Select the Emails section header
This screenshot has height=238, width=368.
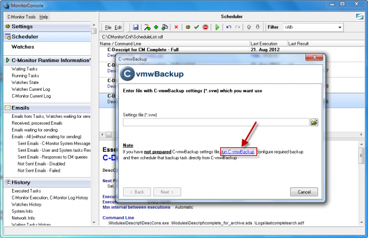click(x=47, y=108)
